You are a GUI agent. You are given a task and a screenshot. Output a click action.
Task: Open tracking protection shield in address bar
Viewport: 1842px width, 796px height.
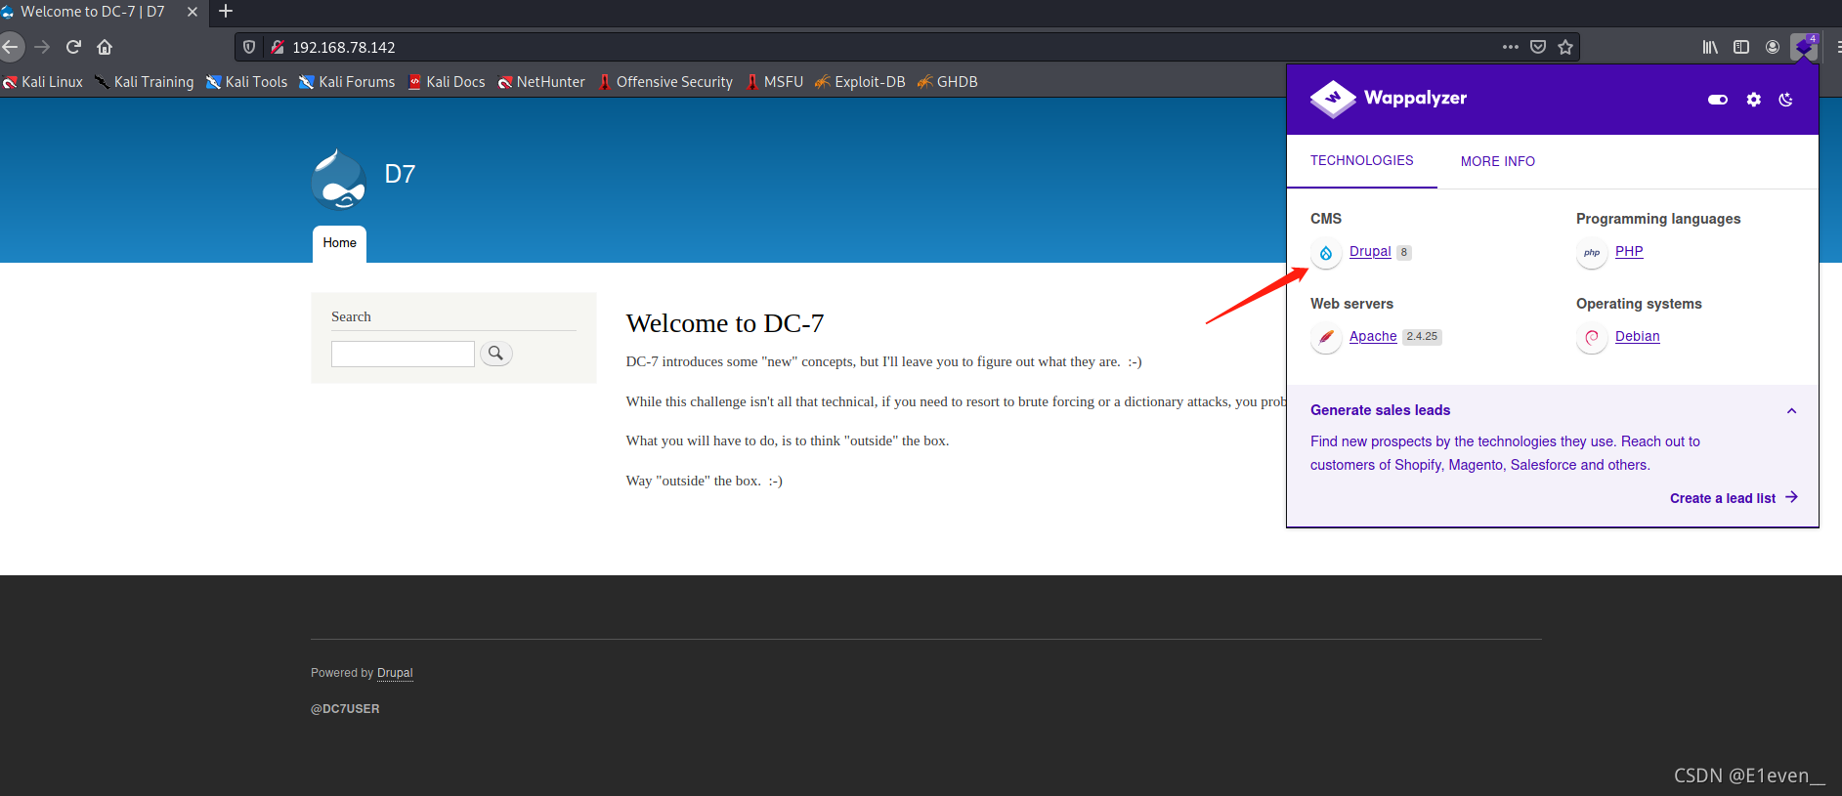(249, 47)
